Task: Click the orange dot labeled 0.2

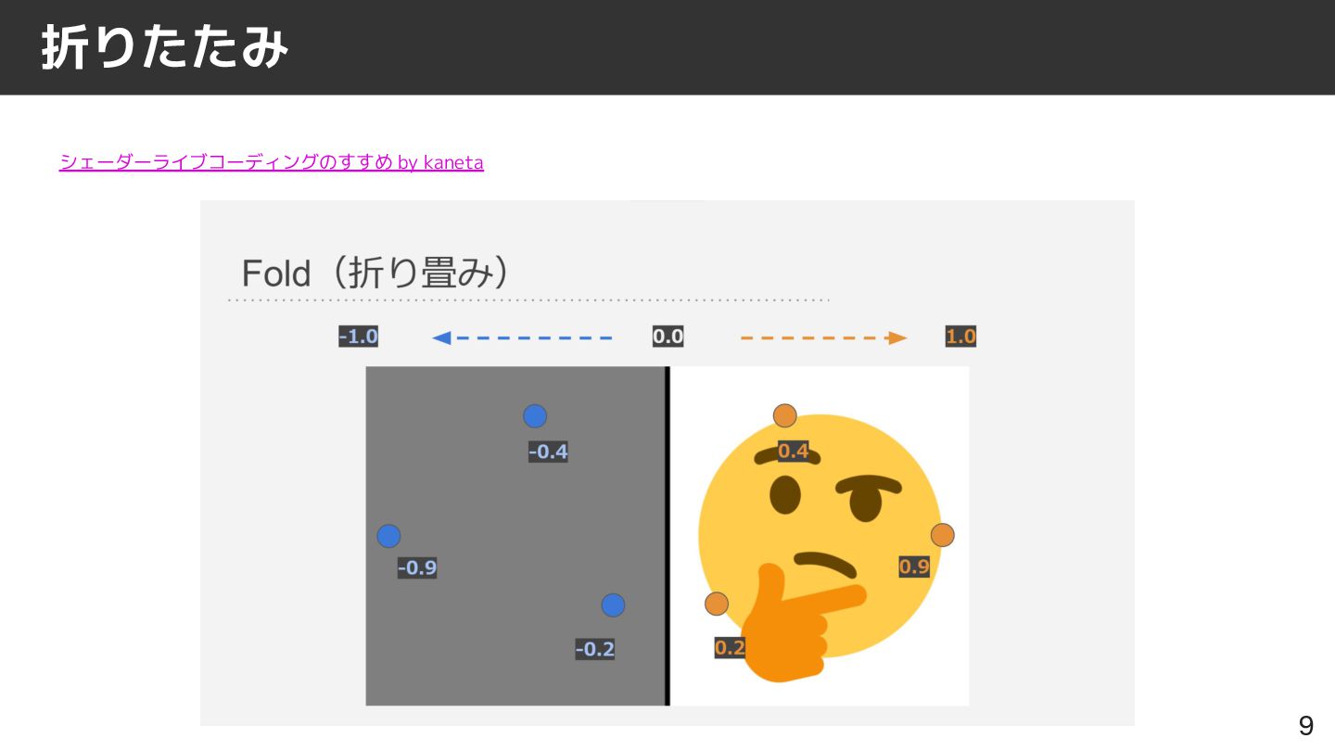Action: [x=717, y=605]
